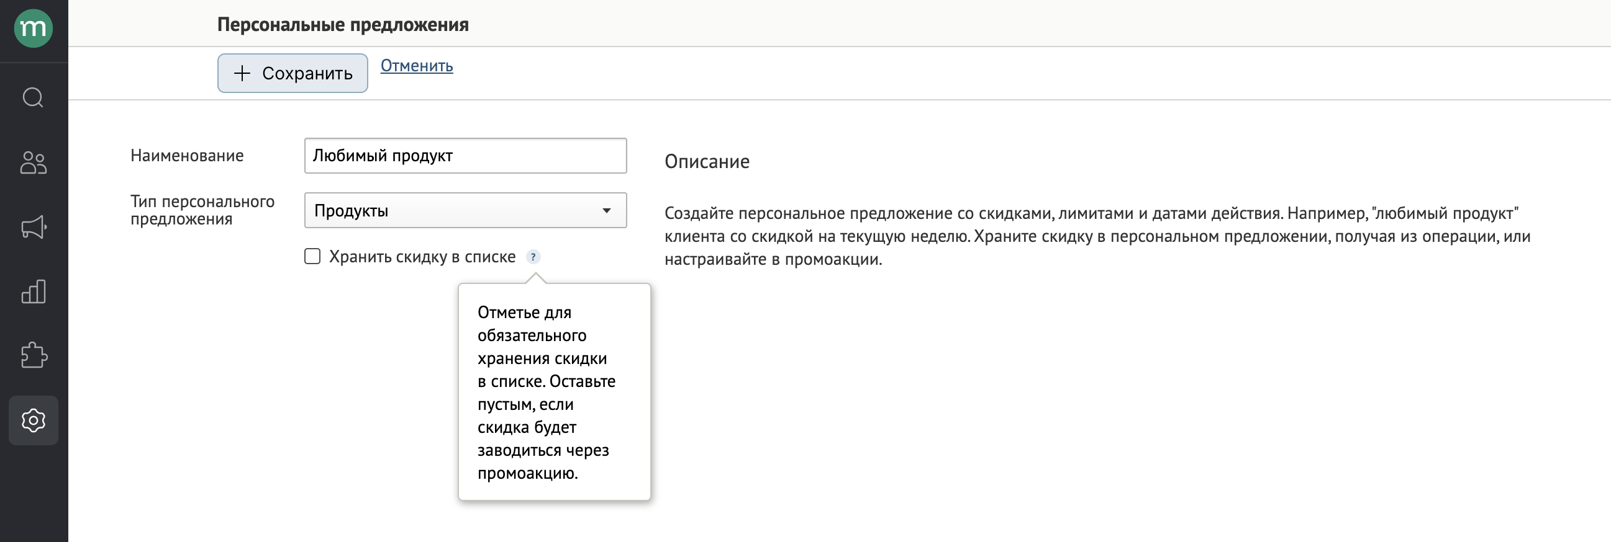Screen dimensions: 1611x542
Task: Click the "Тип персонального предложения" label
Action: point(202,210)
